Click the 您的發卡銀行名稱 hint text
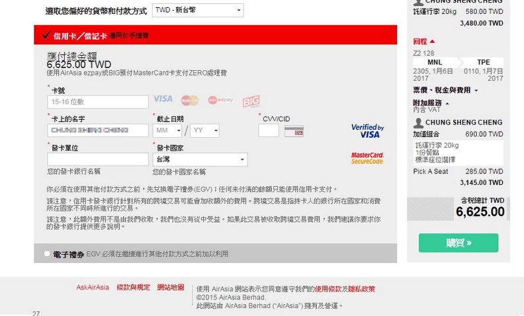Screen dimensions: 524x316 click(x=73, y=172)
